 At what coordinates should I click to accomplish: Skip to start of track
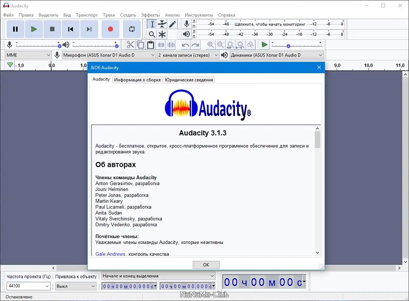[x=70, y=29]
